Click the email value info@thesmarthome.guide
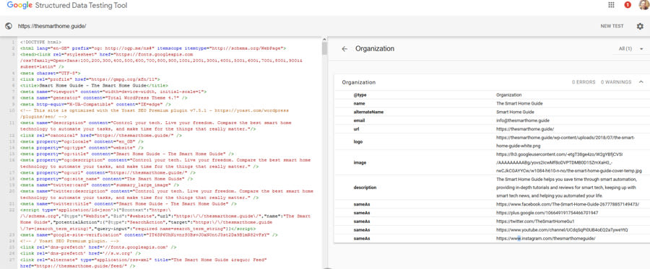650x269 pixels. tap(522, 120)
